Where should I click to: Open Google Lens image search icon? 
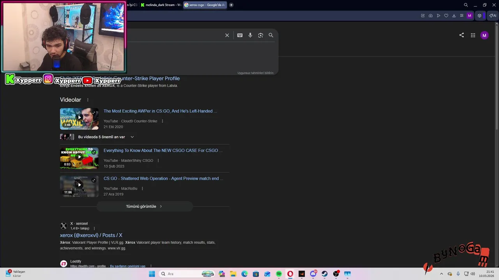260,35
